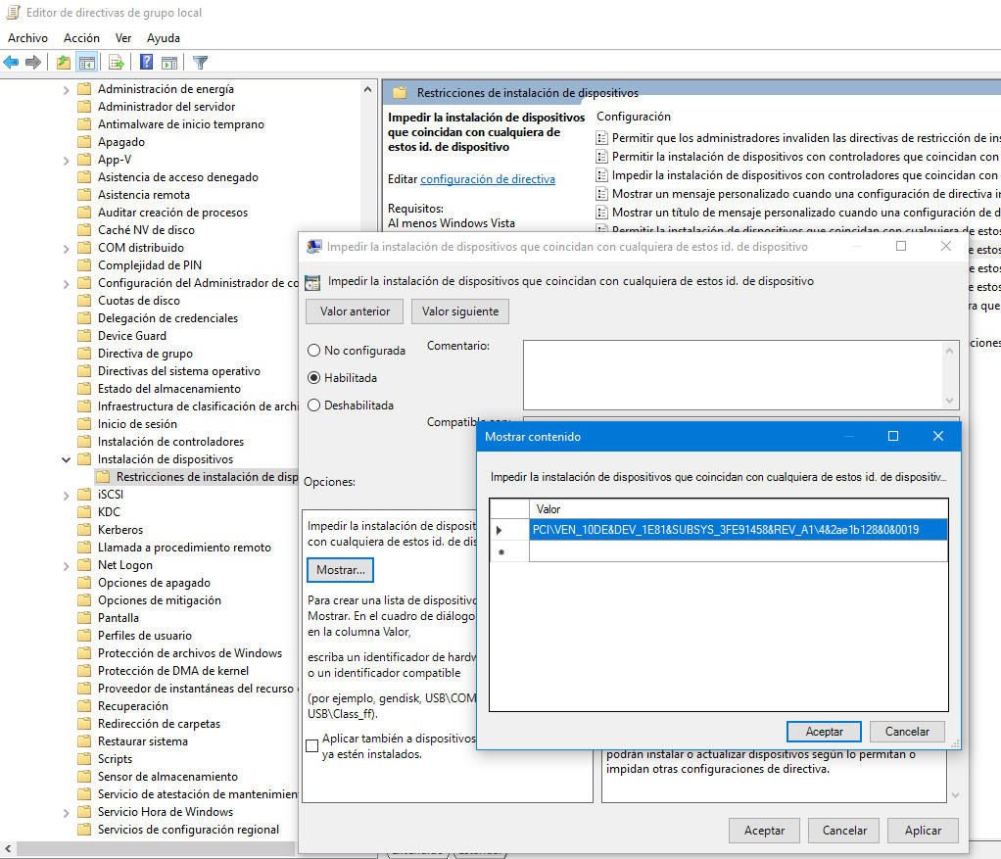
Task: Open 'Impedir la instalación de dispositivos con controladores' policy
Action: 804,175
